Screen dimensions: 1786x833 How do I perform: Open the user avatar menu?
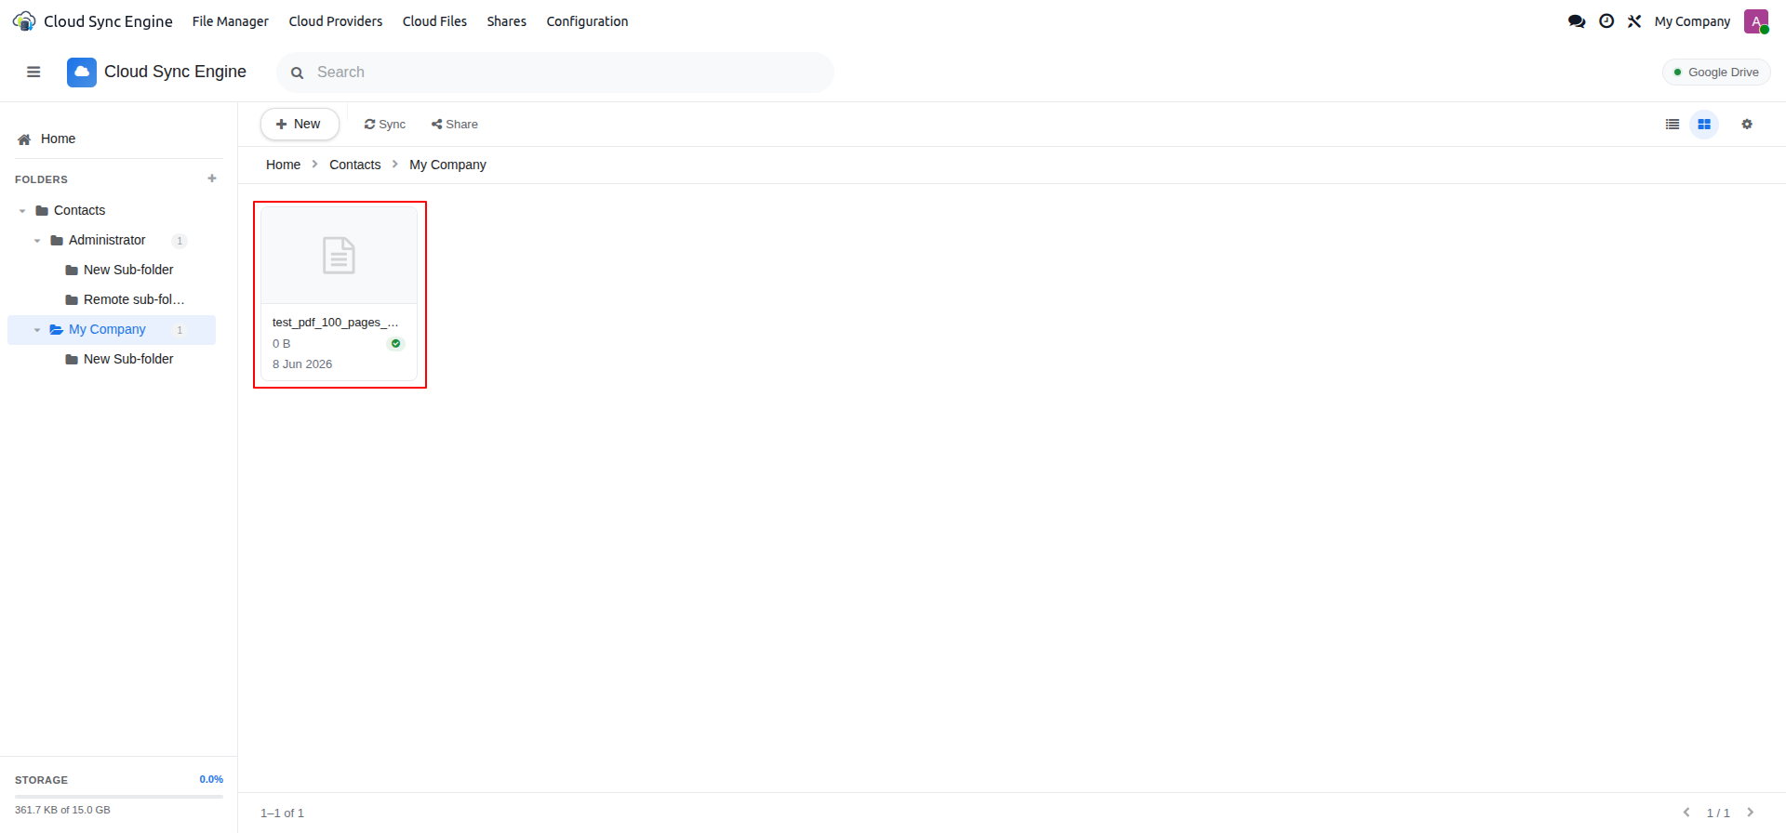(1756, 21)
